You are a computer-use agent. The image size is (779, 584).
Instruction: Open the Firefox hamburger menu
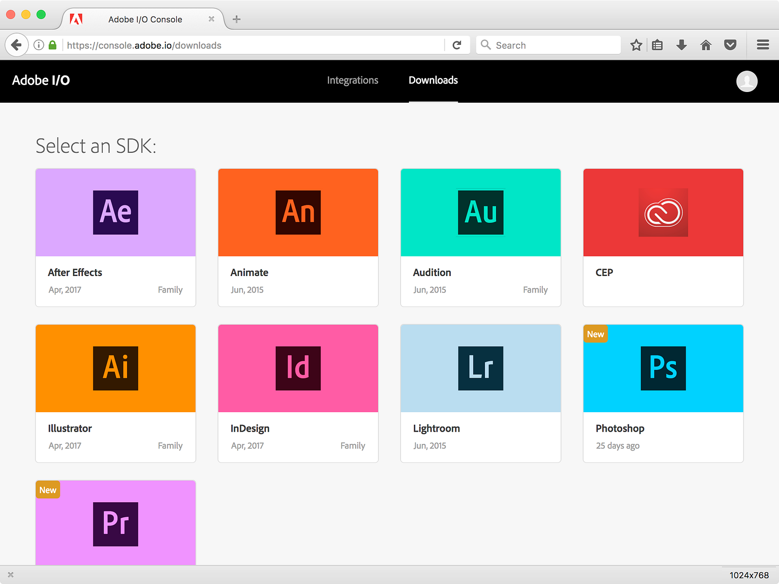[x=763, y=45]
